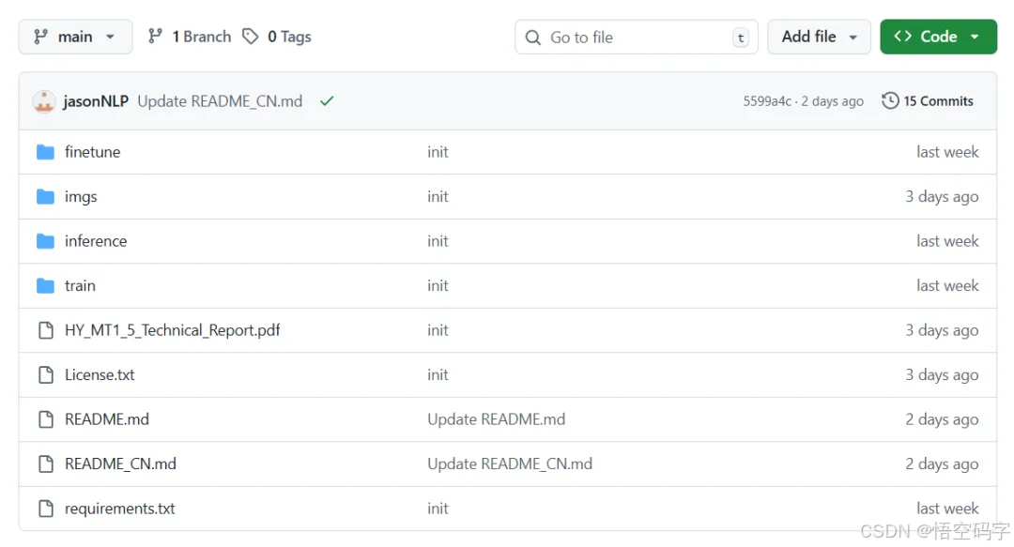Focus the Go to file search field
This screenshot has height=547, width=1014.
click(x=637, y=37)
